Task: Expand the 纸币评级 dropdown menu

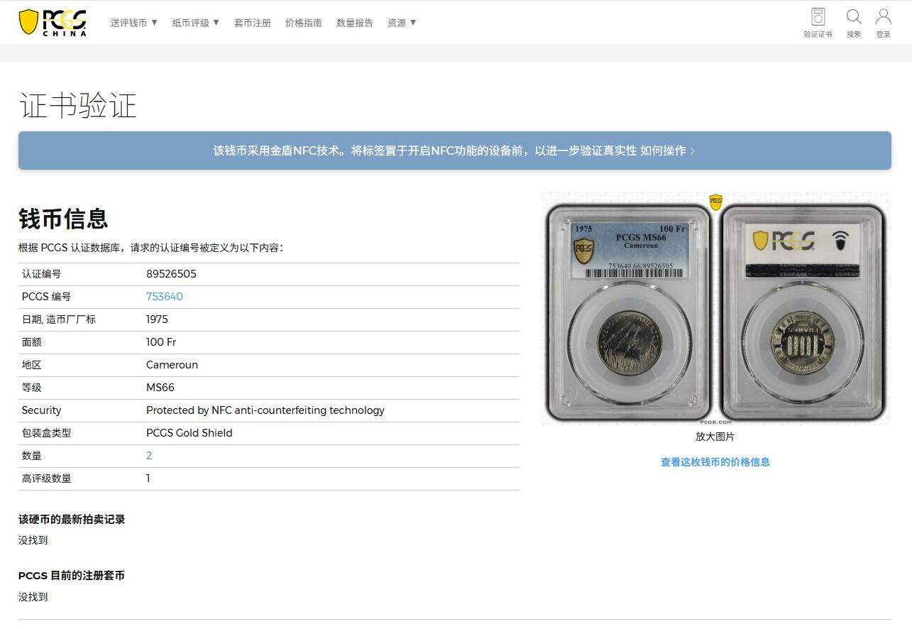Action: [196, 23]
